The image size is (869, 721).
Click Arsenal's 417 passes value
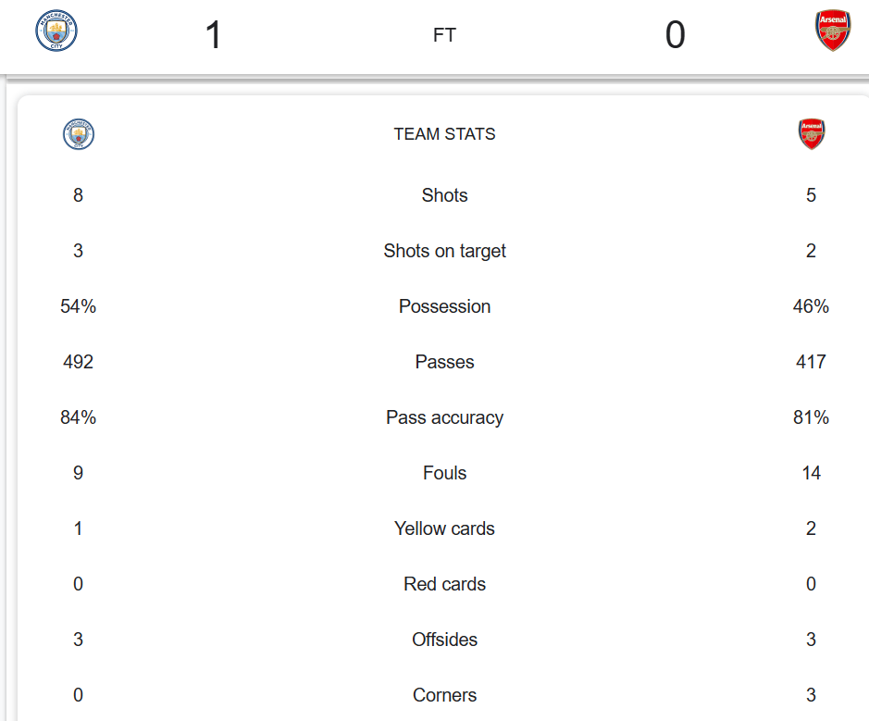tap(811, 362)
